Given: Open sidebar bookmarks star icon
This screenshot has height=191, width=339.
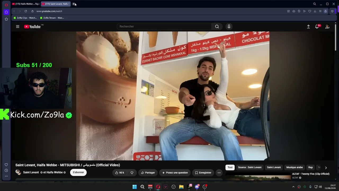Looking at the screenshot, I should [6, 19].
